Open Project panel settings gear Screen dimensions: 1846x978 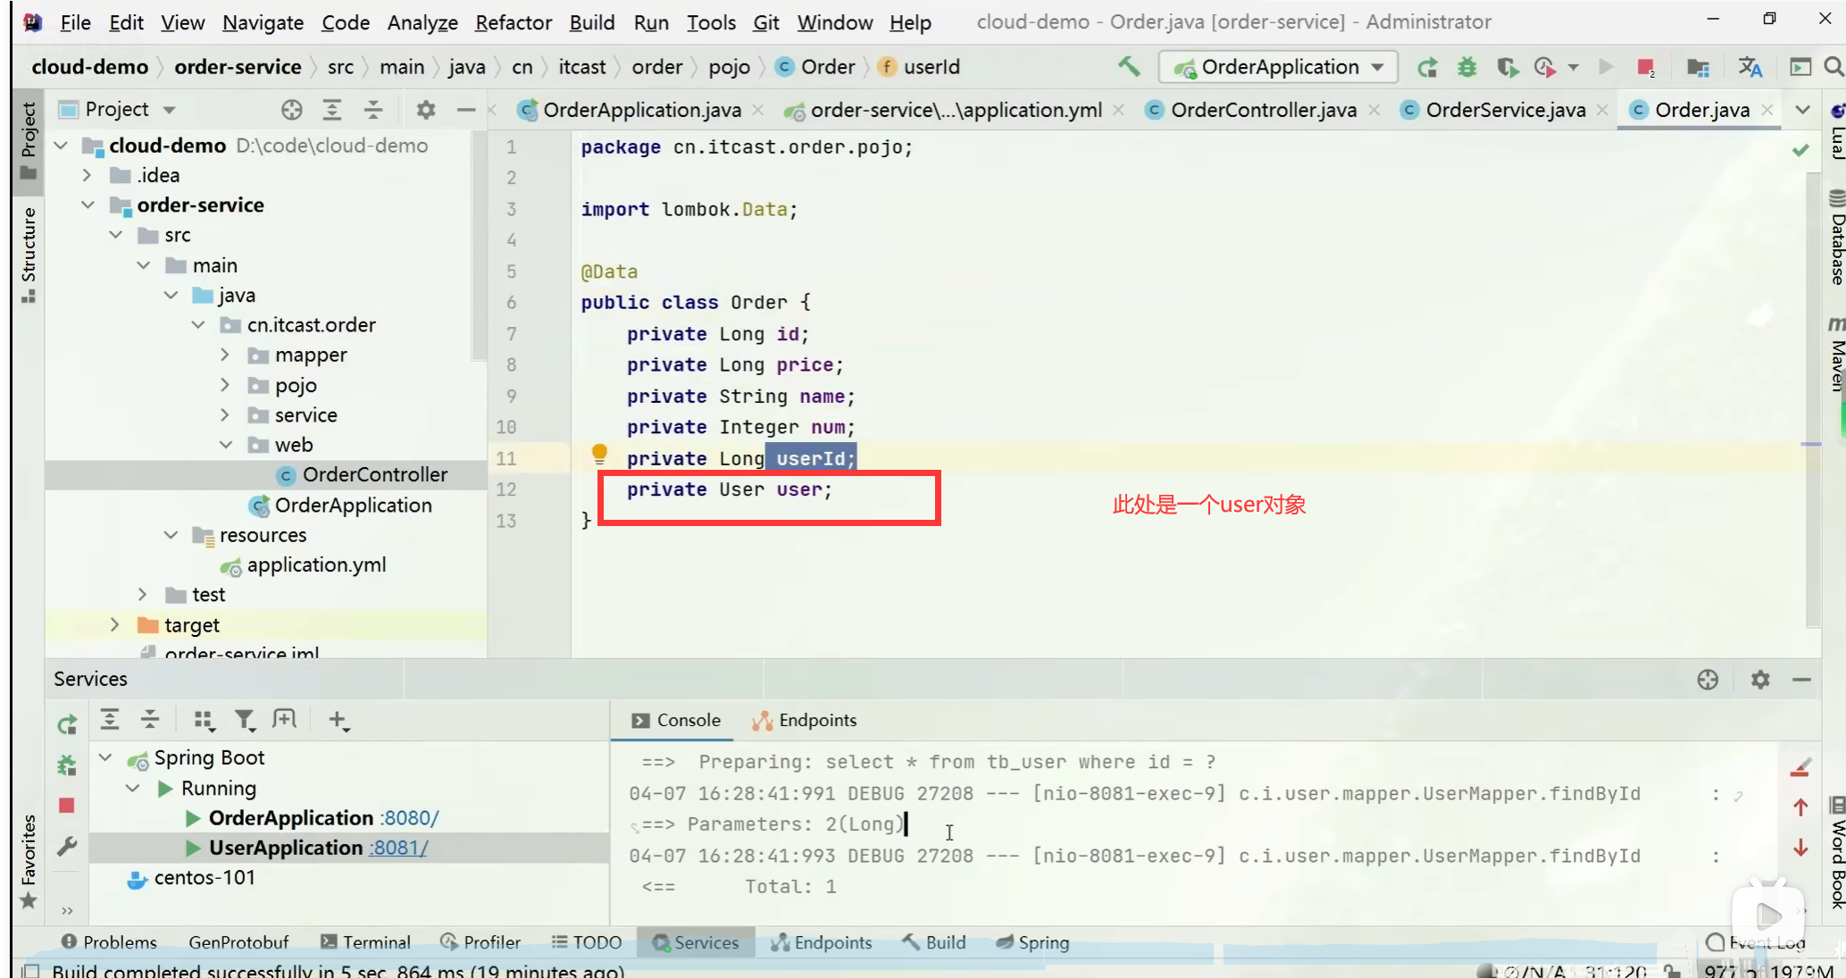(426, 110)
